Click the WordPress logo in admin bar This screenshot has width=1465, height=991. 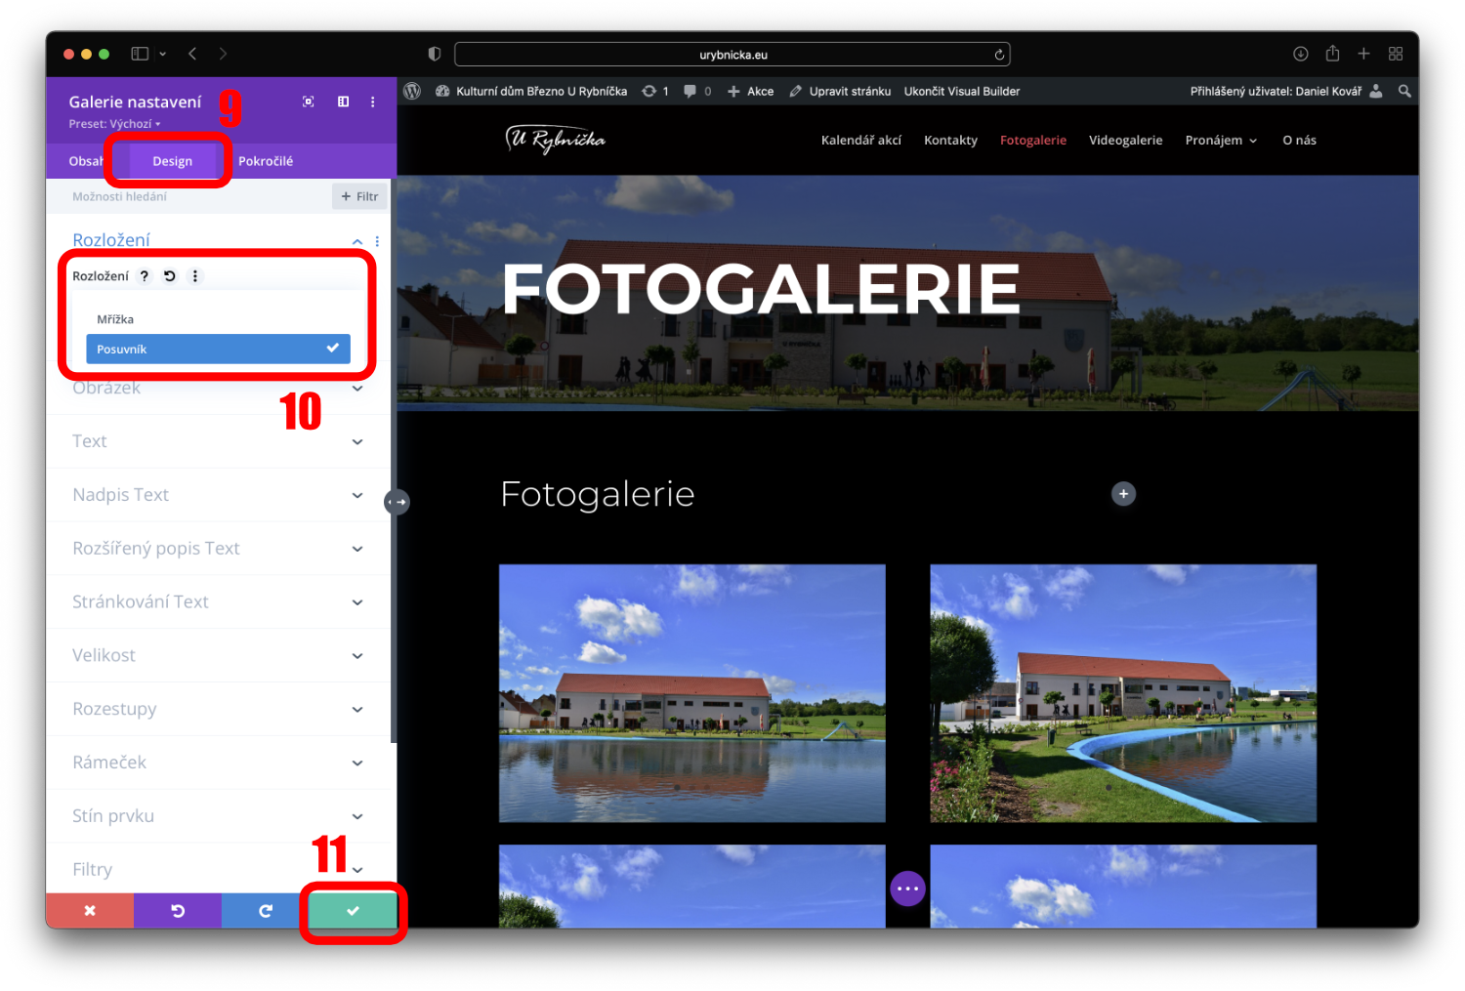(x=412, y=91)
